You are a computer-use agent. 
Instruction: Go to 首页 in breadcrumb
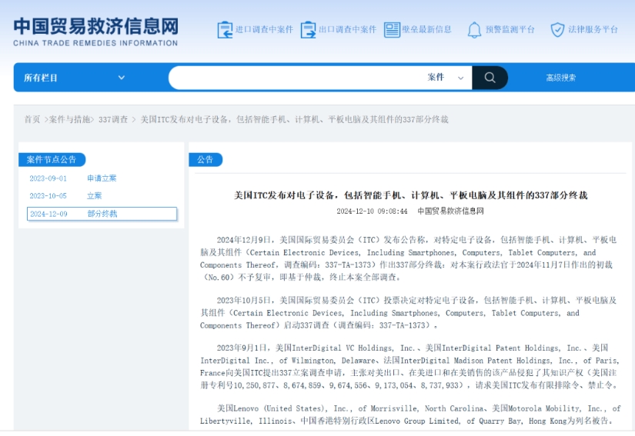pyautogui.click(x=32, y=119)
